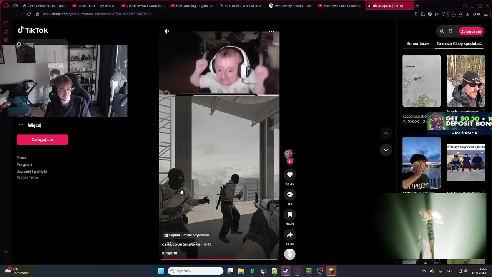The image size is (492, 277).
Task: Switch to zwariowany marcin Google tab
Action: [291, 6]
